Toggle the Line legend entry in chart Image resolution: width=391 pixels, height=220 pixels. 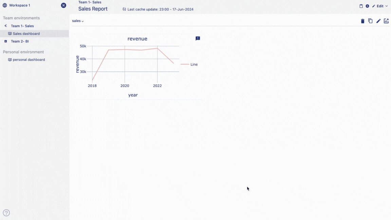[189, 65]
